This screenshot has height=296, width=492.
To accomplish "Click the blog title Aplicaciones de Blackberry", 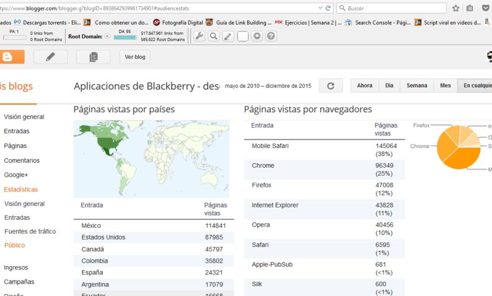I will 146,86.
